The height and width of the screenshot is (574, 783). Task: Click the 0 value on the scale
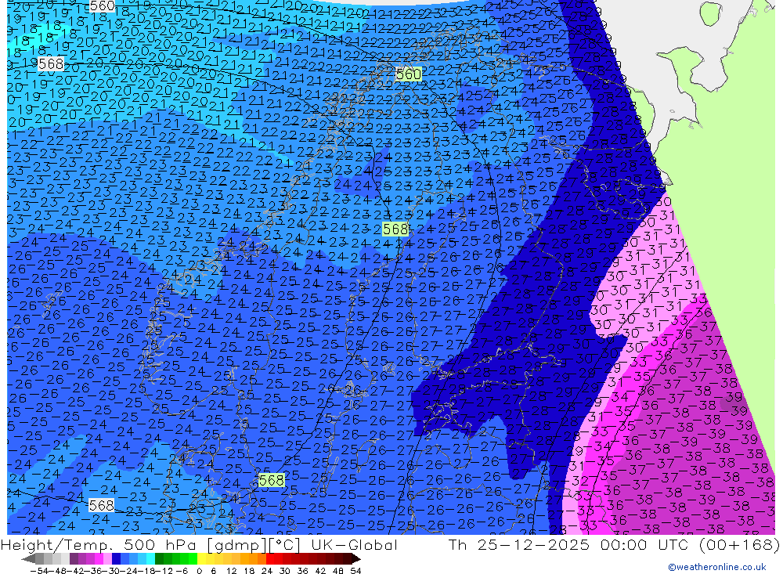[199, 571]
